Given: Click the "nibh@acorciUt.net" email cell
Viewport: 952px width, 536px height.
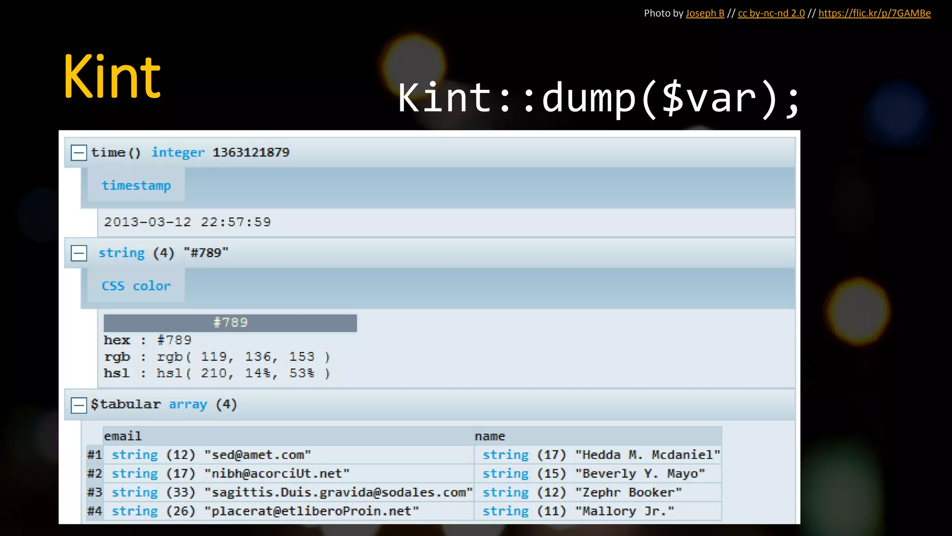Looking at the screenshot, I should (288, 473).
